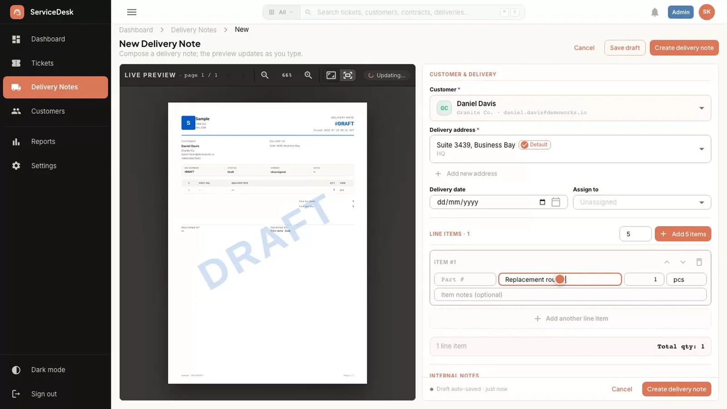
Task: Click Add 5 items button
Action: pos(682,234)
